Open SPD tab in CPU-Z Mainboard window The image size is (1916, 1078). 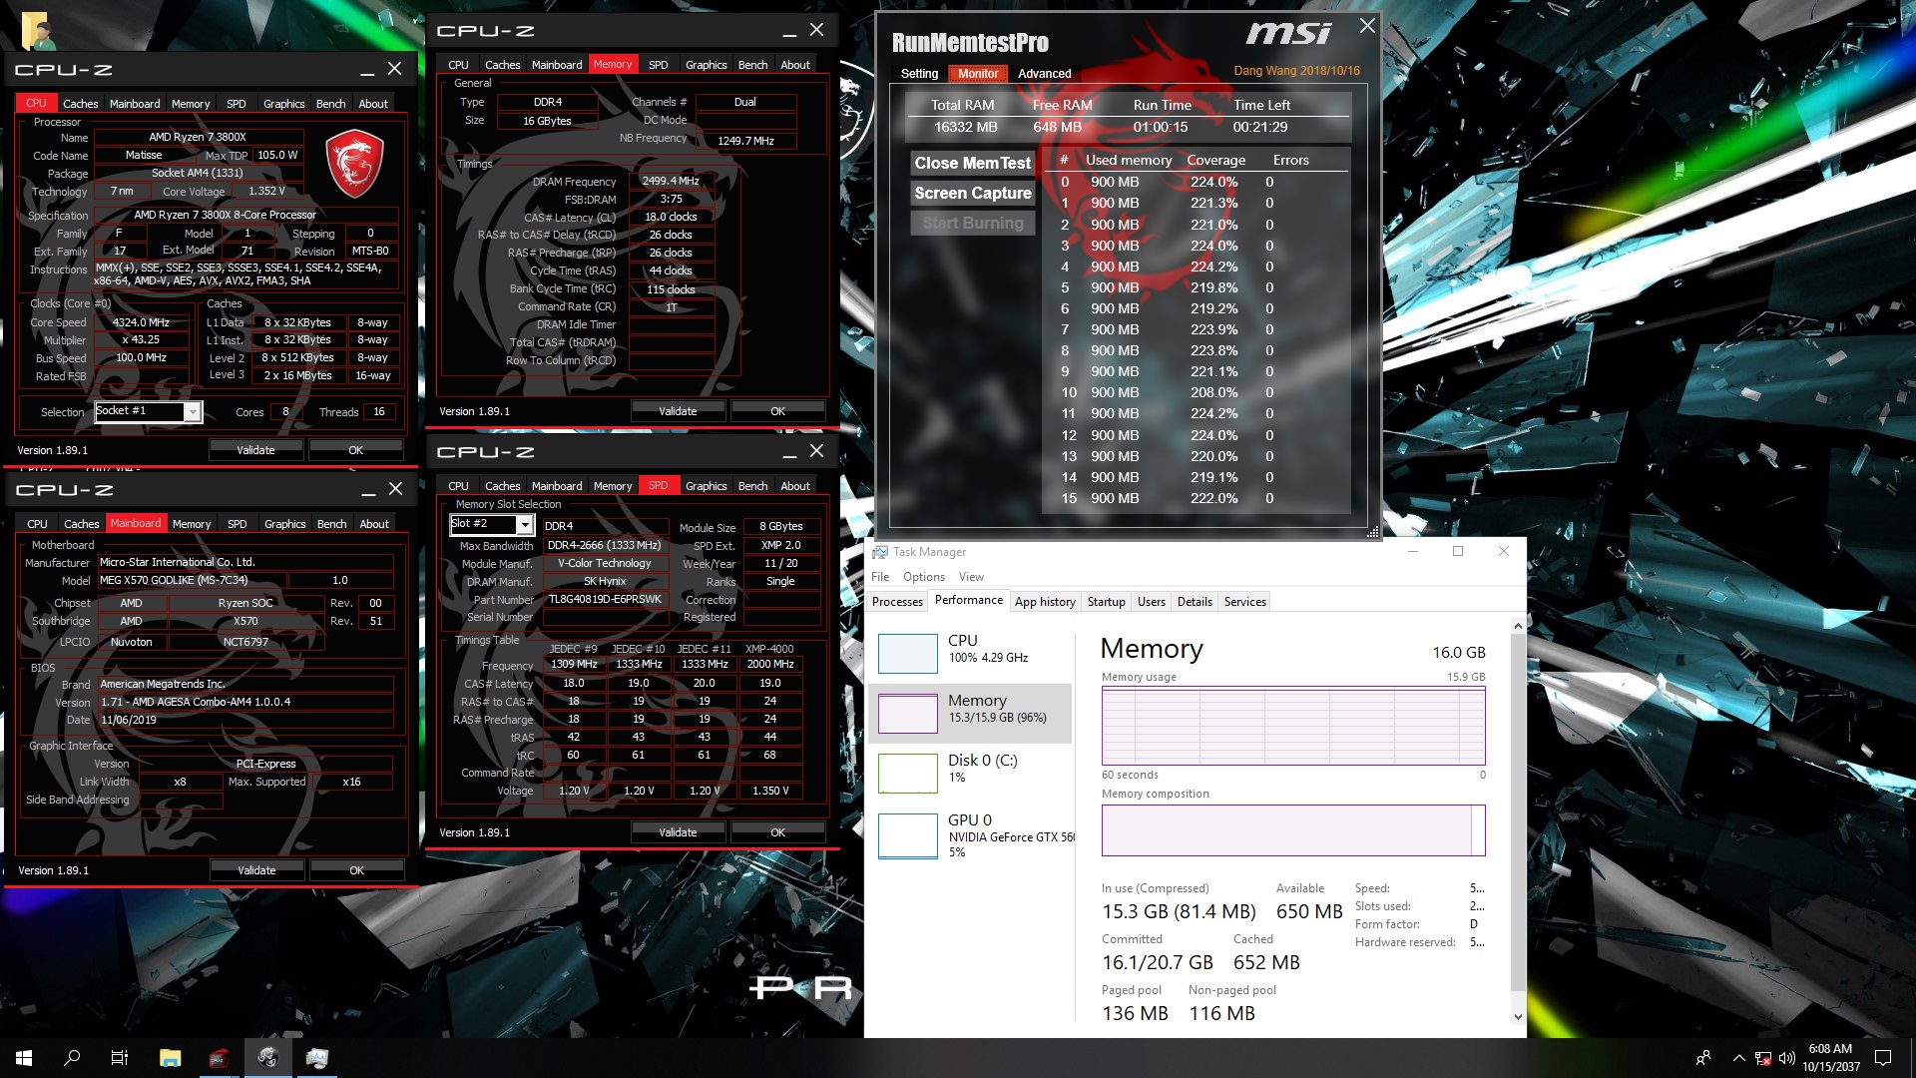(237, 524)
